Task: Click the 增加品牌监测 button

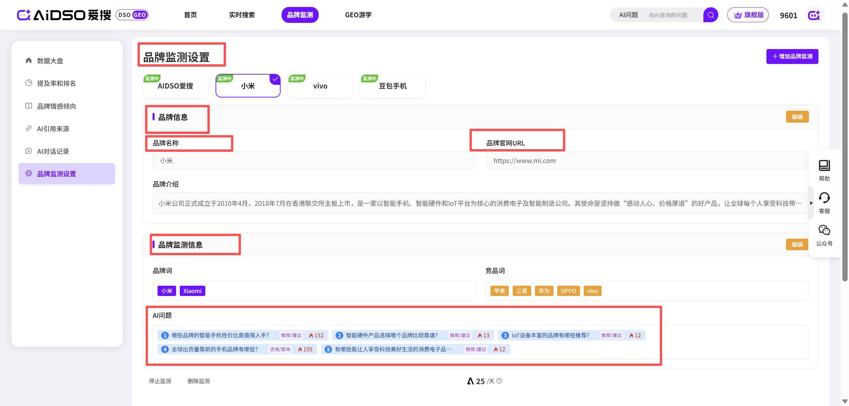Action: [792, 56]
